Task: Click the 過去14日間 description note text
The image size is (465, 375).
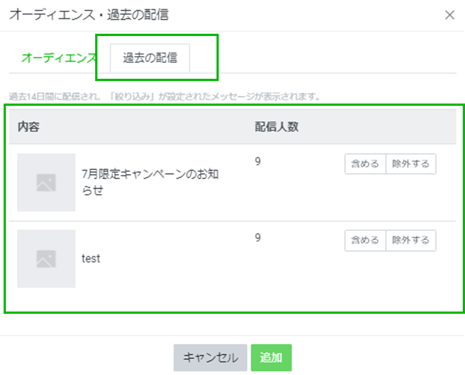Action: coord(164,97)
